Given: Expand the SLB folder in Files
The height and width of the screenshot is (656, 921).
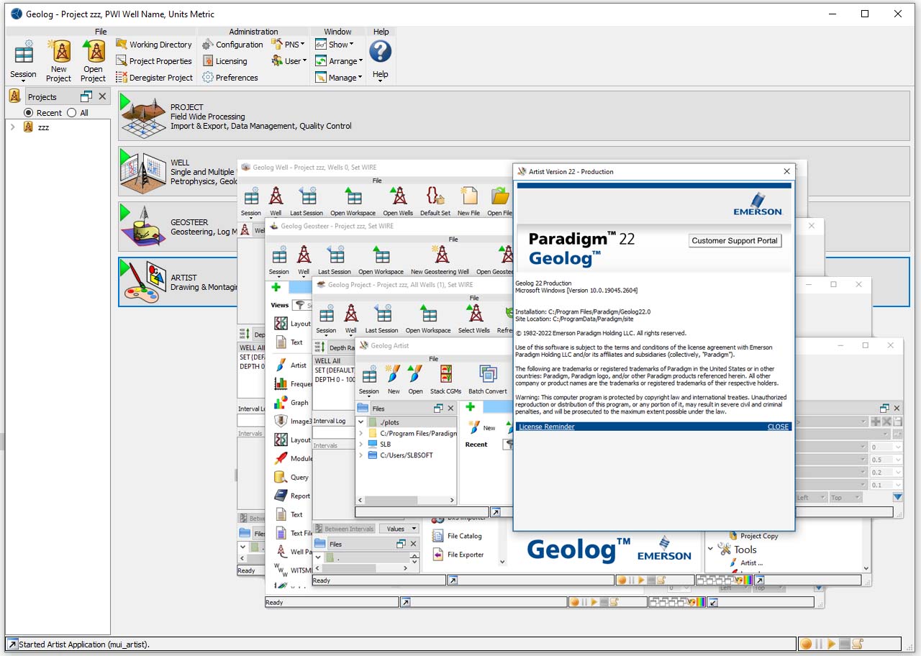Looking at the screenshot, I should coord(361,445).
